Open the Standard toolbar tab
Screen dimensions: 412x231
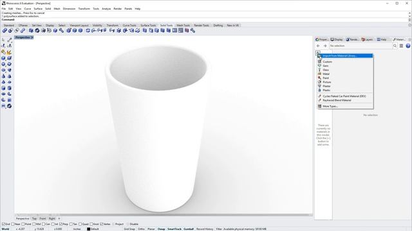click(x=8, y=26)
